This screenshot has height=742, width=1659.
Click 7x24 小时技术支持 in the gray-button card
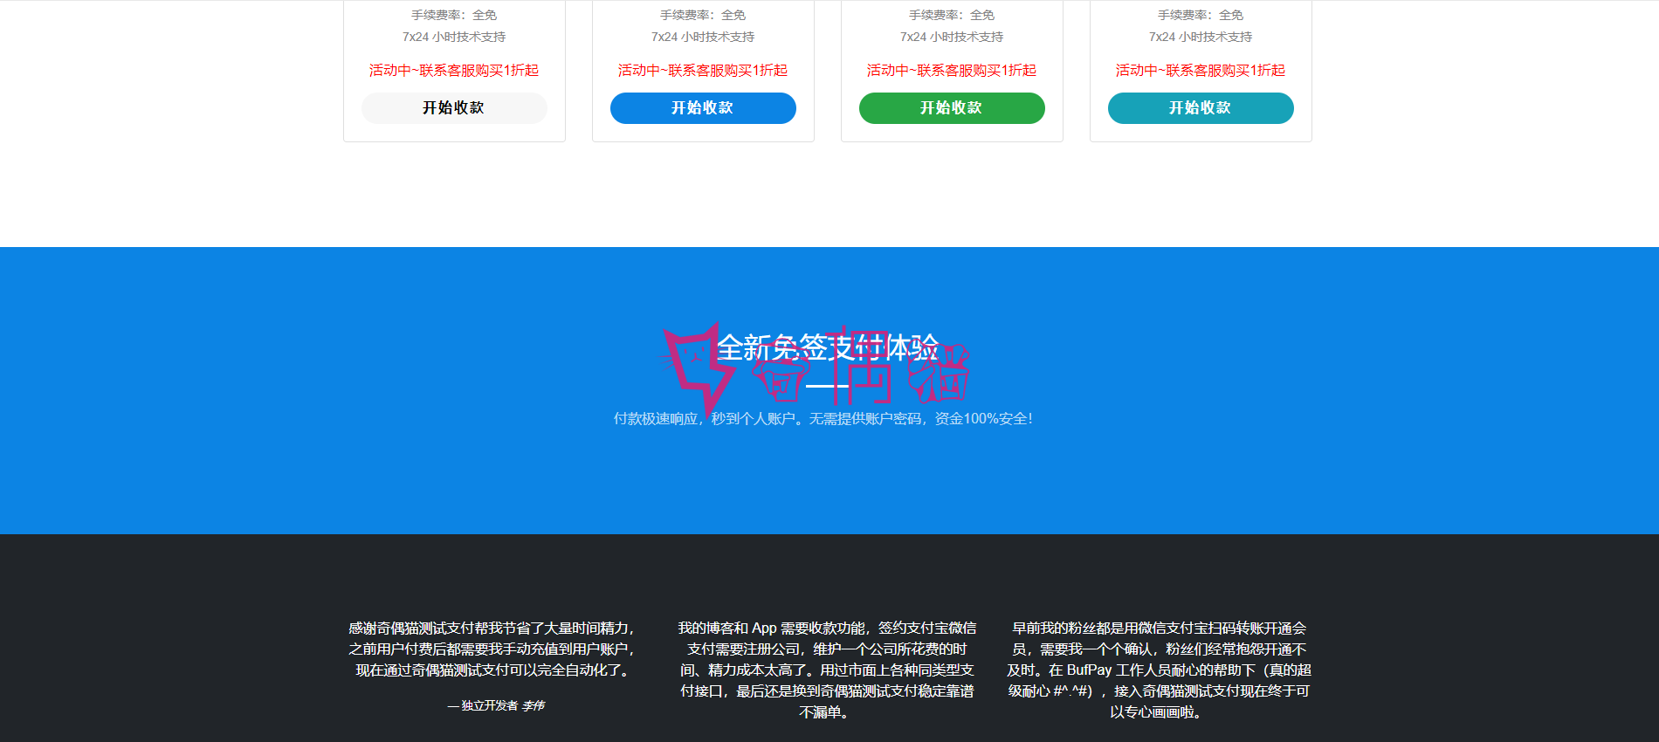[x=454, y=37]
